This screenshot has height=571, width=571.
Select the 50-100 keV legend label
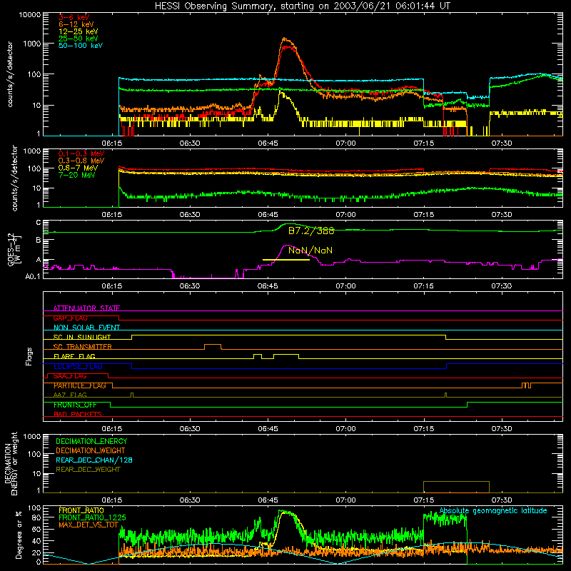pyautogui.click(x=81, y=46)
